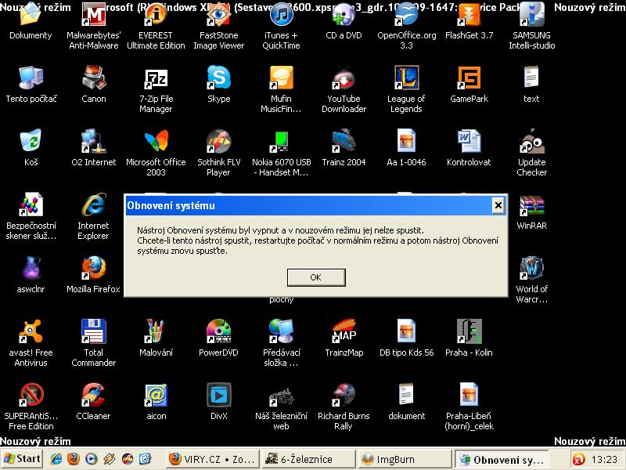Viewport: 626px width, 470px height.
Task: Switch to 6-Železnice taskbar window
Action: (x=308, y=459)
